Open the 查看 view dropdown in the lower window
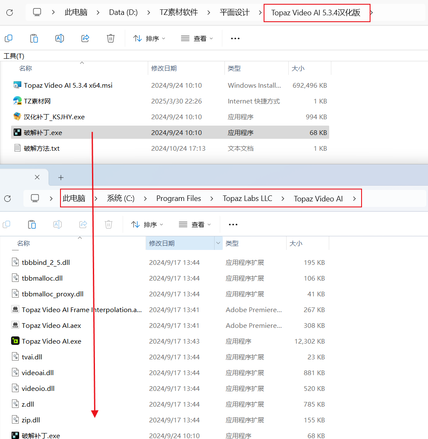 [195, 224]
